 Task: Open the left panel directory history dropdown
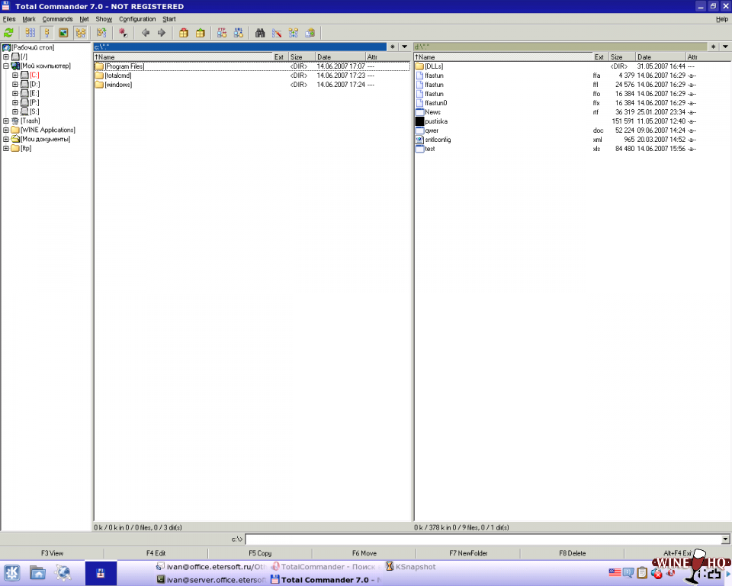coord(404,47)
